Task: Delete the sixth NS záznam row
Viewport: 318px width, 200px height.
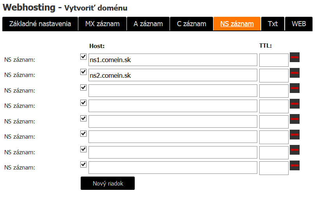Action: [x=295, y=134]
